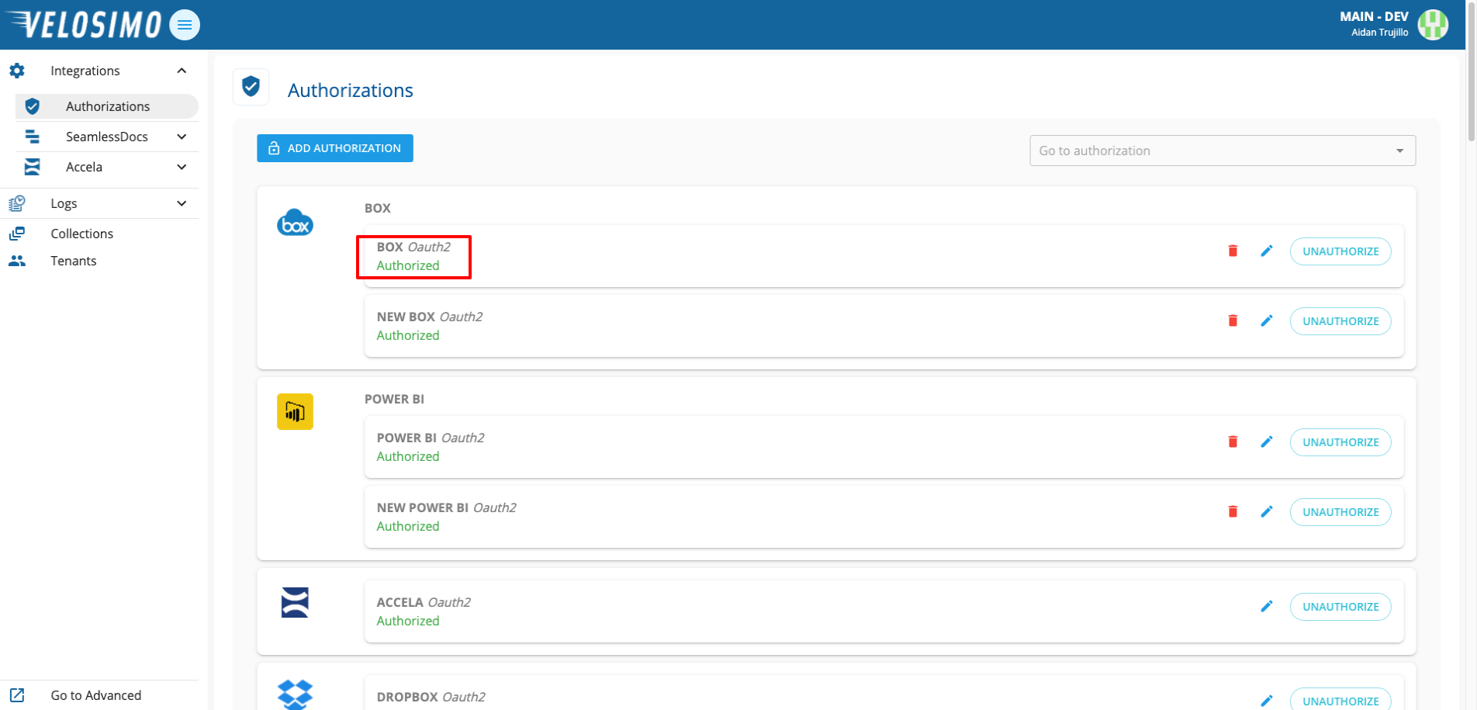Delete the NEW BOX authorization
The height and width of the screenshot is (710, 1477).
(1233, 320)
